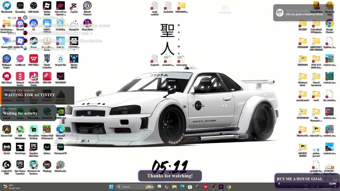This screenshot has width=340, height=191.
Task: Open Task View from the taskbar
Action: click(159, 187)
